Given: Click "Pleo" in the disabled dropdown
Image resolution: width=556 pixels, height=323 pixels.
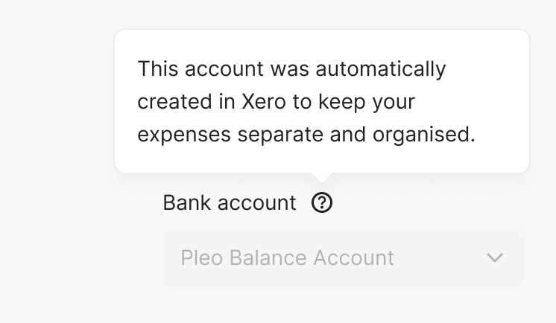Looking at the screenshot, I should 201,258.
